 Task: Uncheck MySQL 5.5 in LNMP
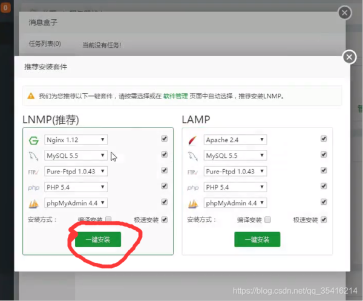tap(164, 155)
